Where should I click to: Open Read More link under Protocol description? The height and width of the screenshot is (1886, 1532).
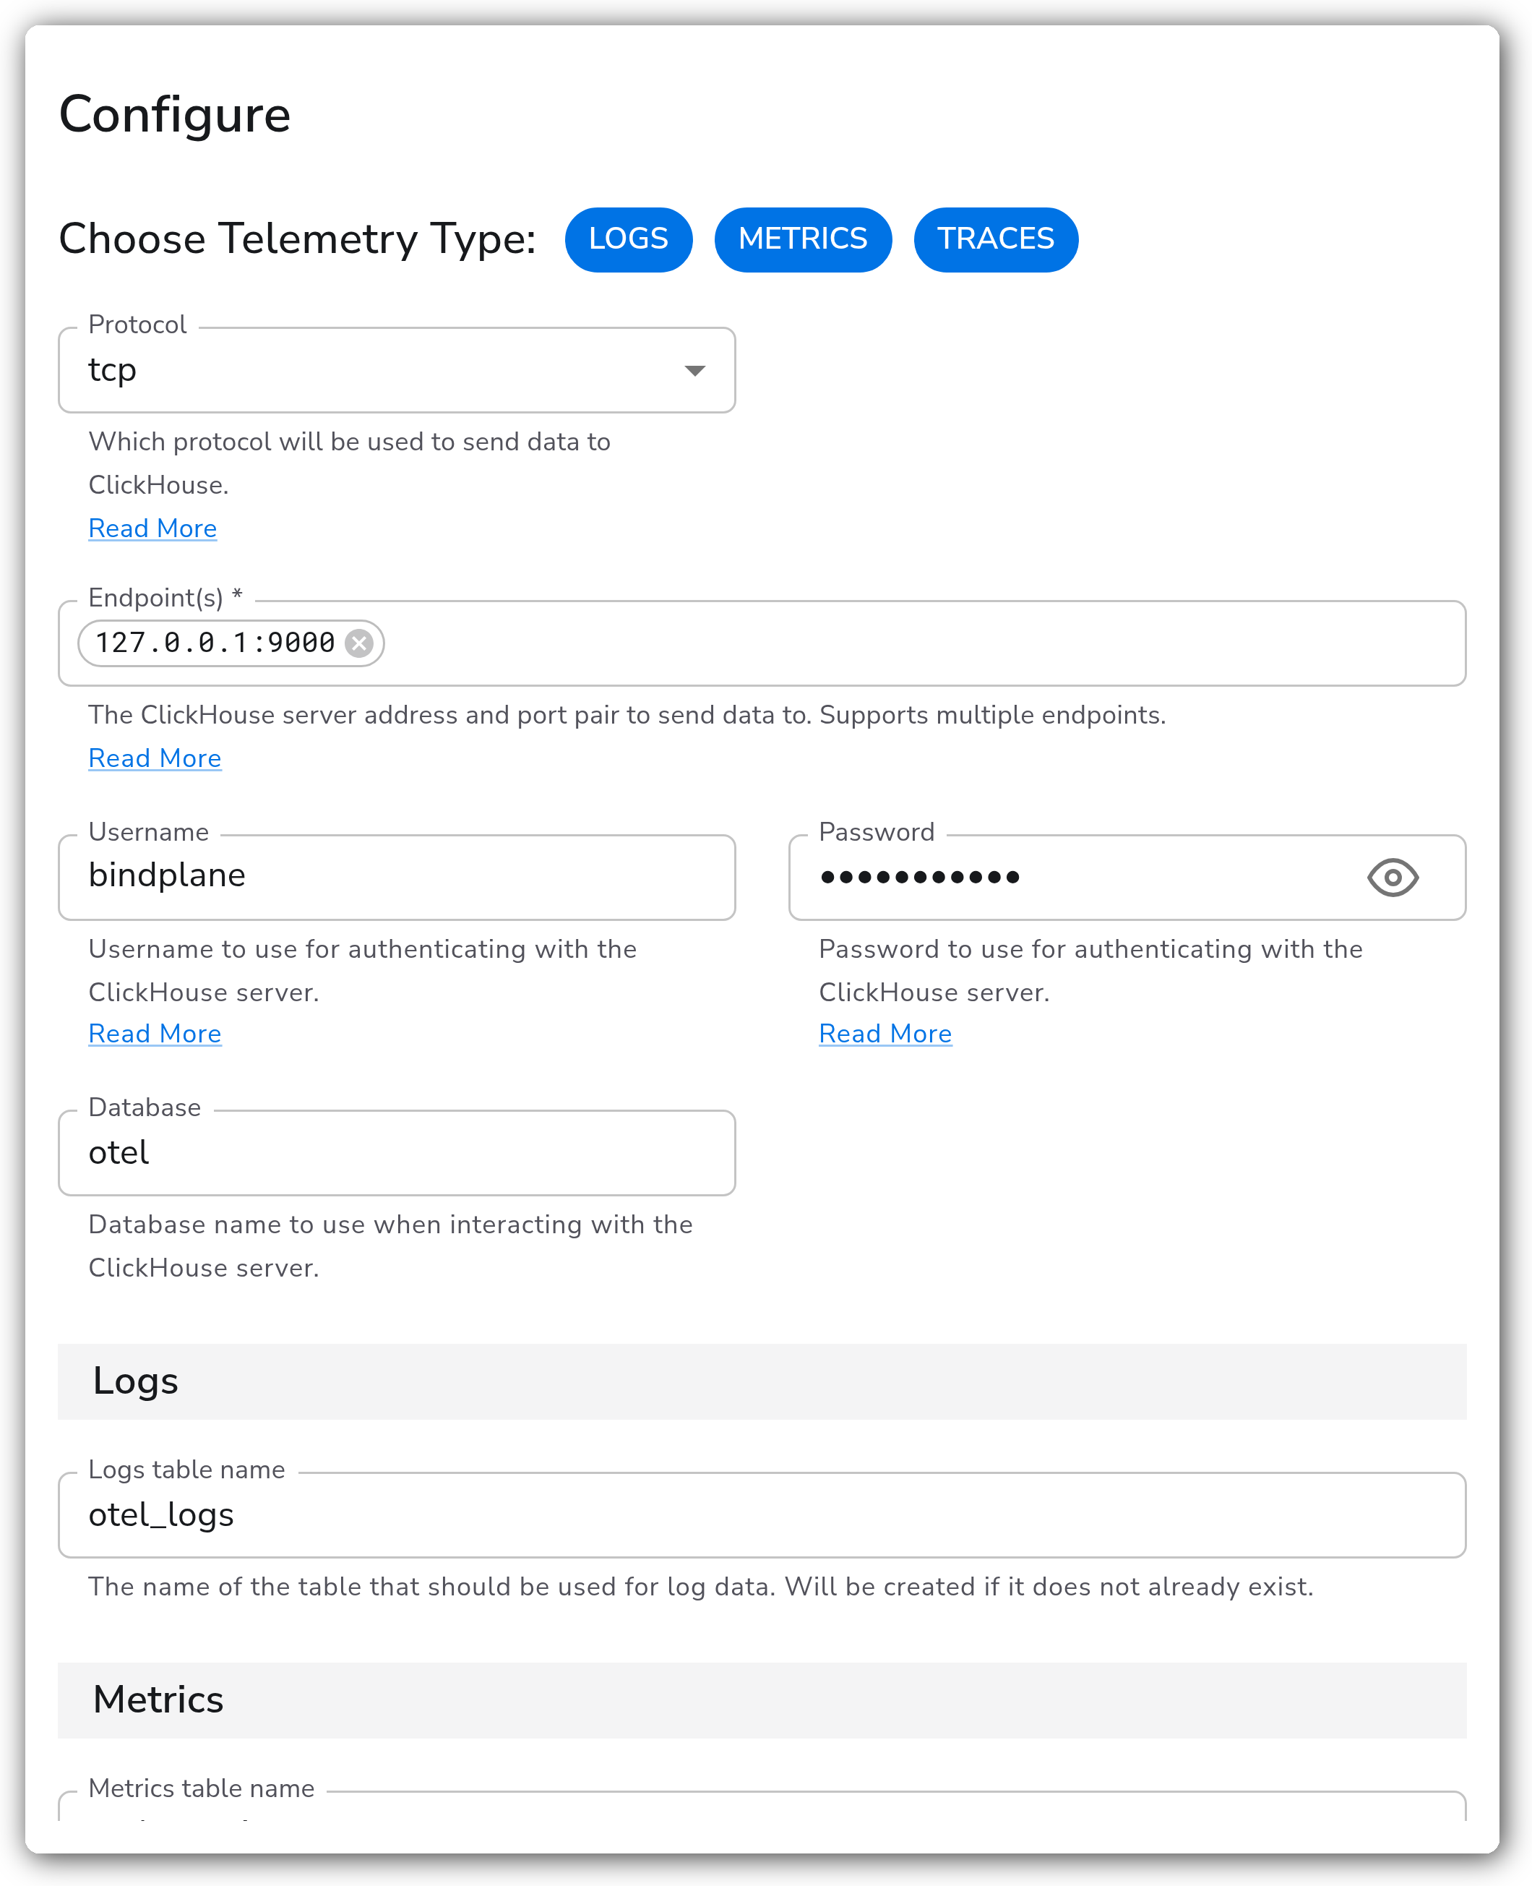tap(152, 528)
